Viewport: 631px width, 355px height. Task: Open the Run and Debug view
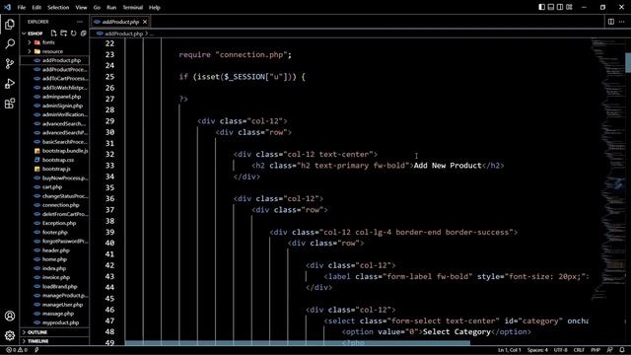(10, 83)
